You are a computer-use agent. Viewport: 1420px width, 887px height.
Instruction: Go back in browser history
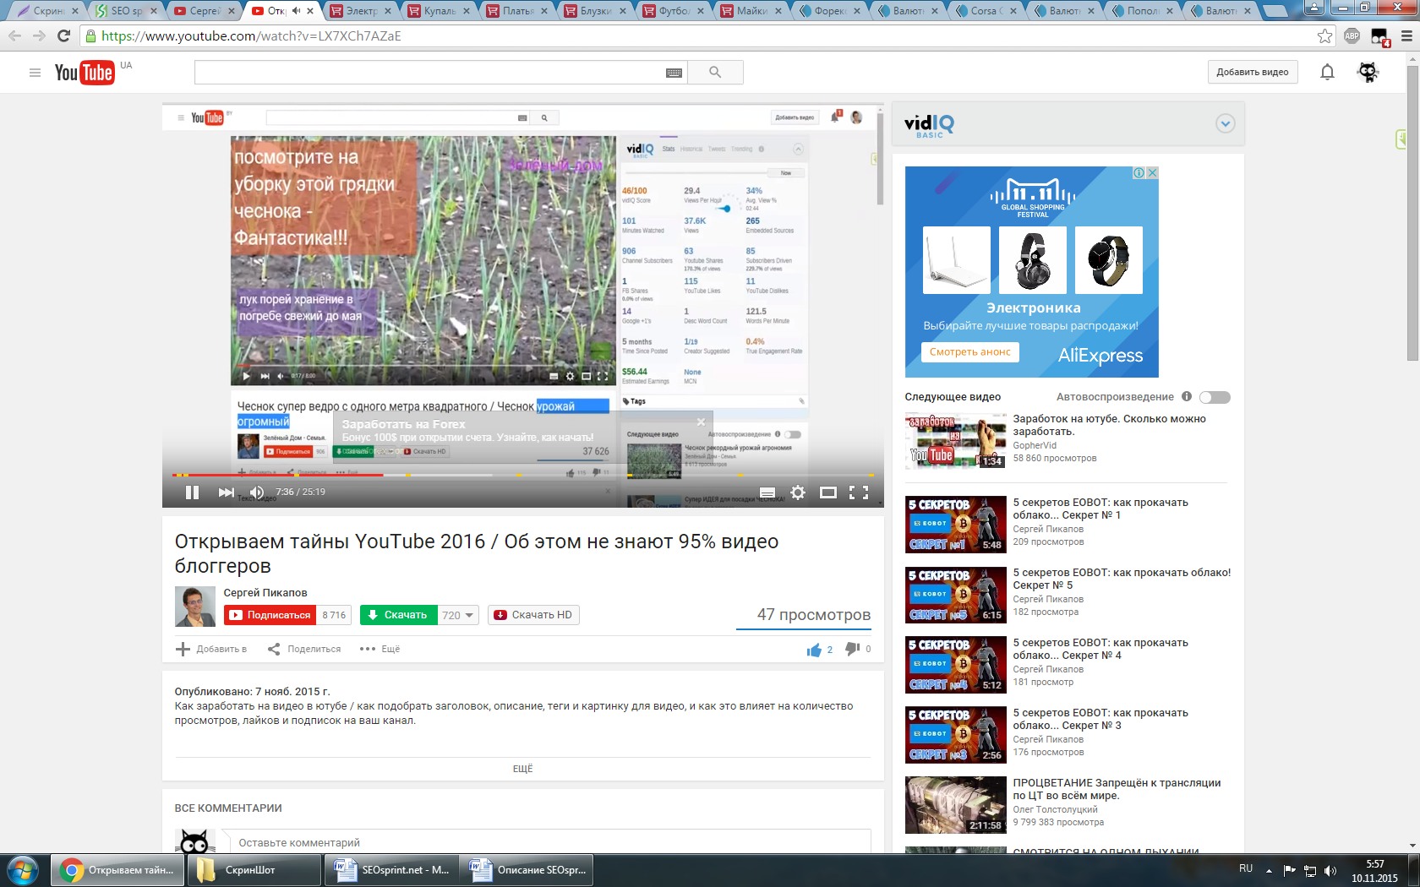[x=14, y=35]
